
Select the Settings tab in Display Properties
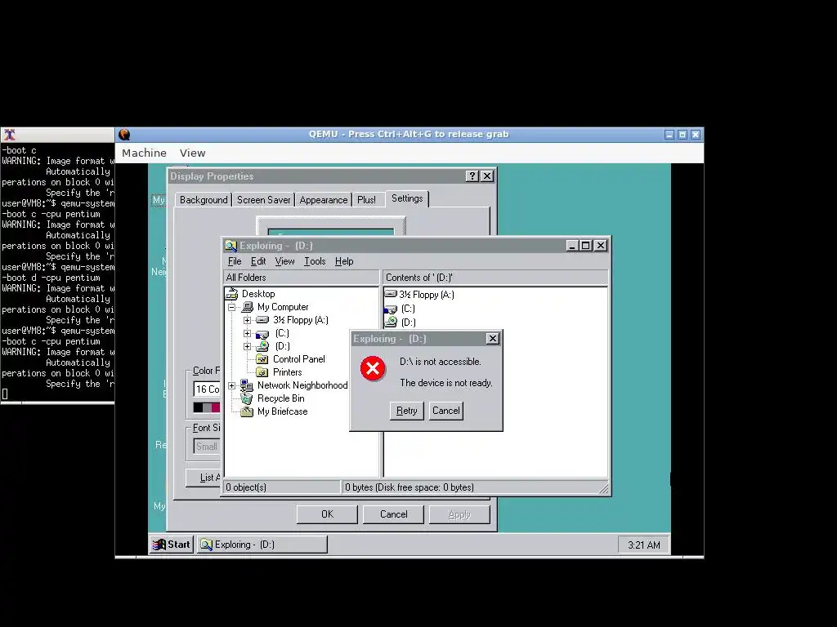tap(407, 198)
